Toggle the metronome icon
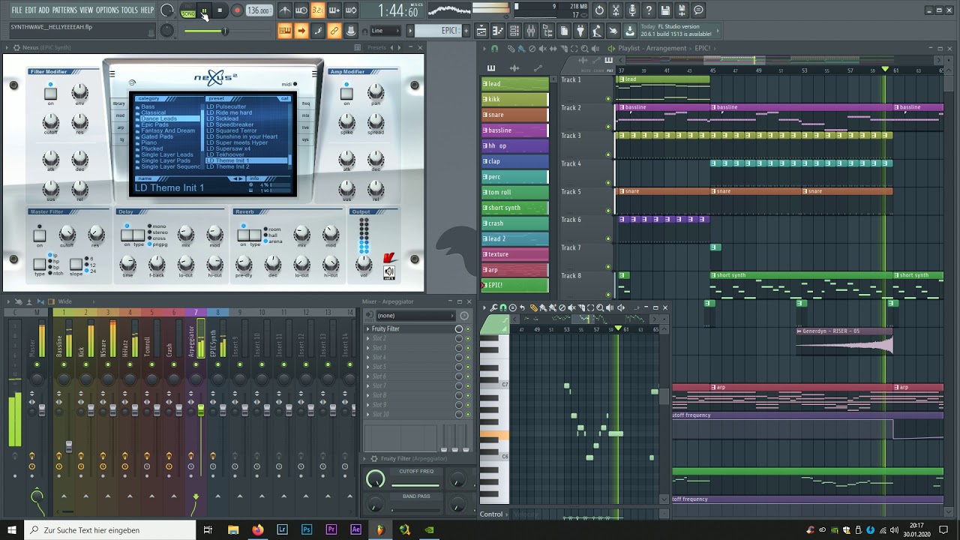Image resolution: width=960 pixels, height=540 pixels. (x=285, y=10)
